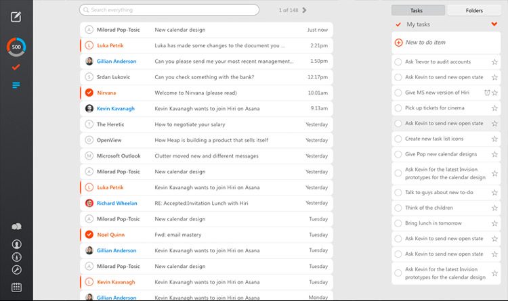
Task: Click Kevin Kavanagh's avatar on the 9.13am email
Action: click(89, 108)
